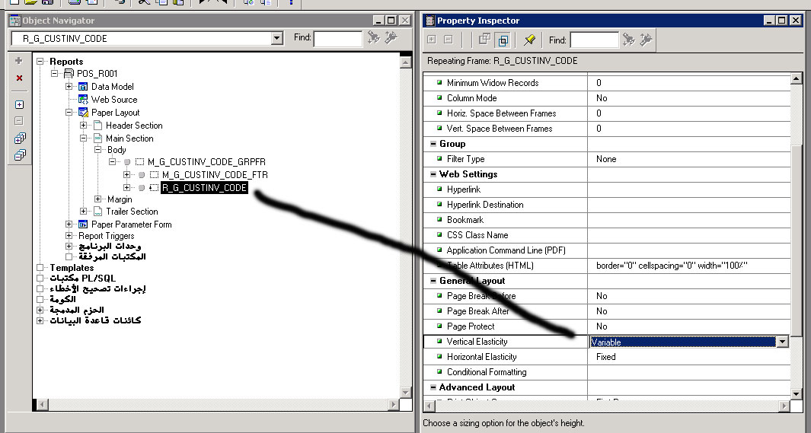Select M_G_CUSTINV_CODE_FTR frame in the tree
The image size is (811, 433).
[215, 175]
